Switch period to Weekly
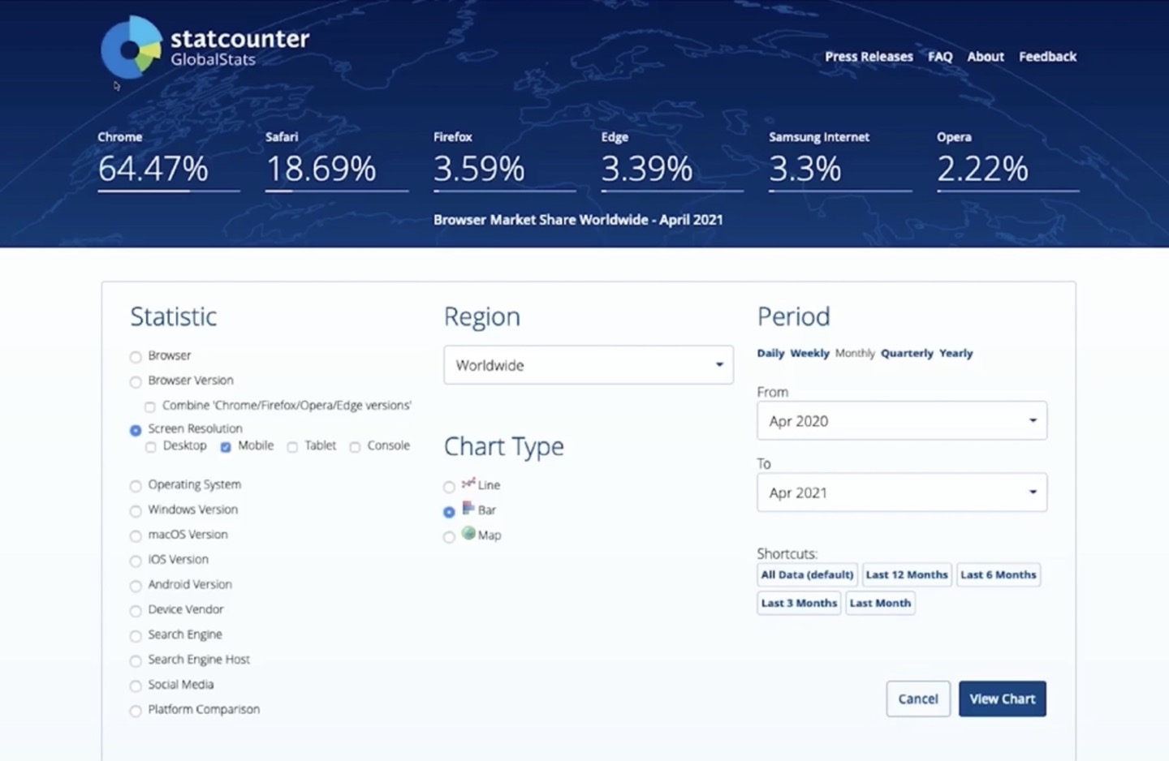This screenshot has height=761, width=1169. pyautogui.click(x=809, y=353)
